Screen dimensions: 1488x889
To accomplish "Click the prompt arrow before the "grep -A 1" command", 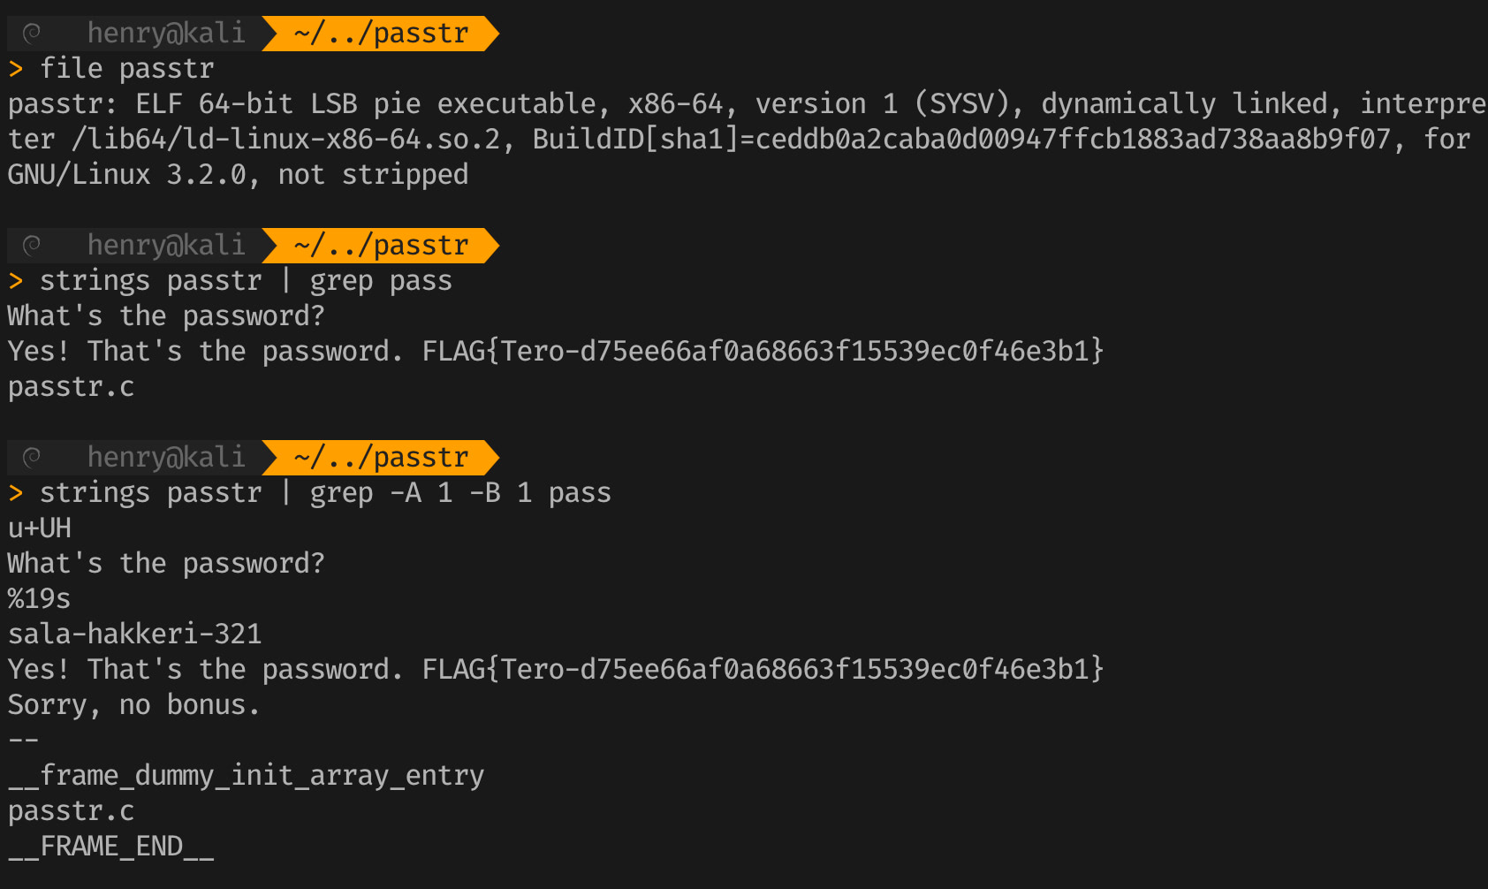I will click(x=15, y=493).
